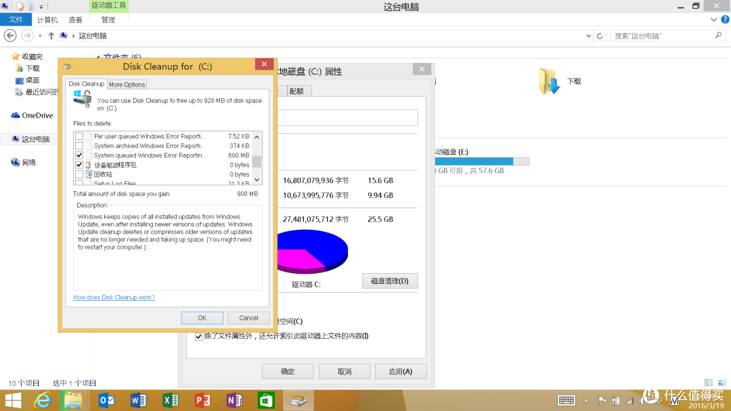Open the 文件 menu

pyautogui.click(x=16, y=20)
